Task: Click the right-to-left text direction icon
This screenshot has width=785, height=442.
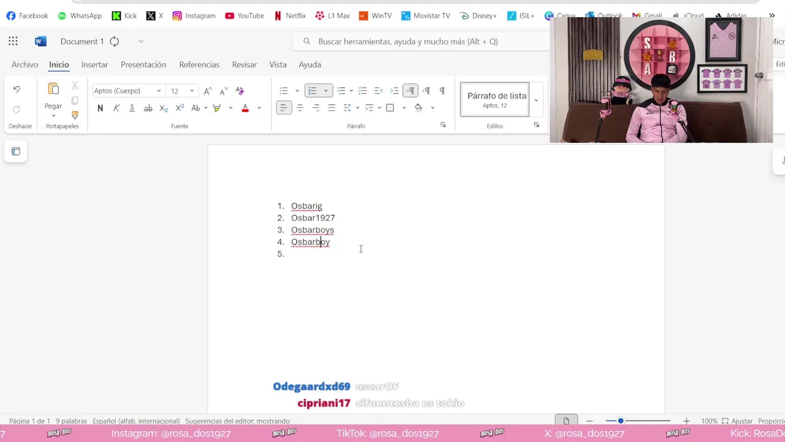Action: click(426, 91)
